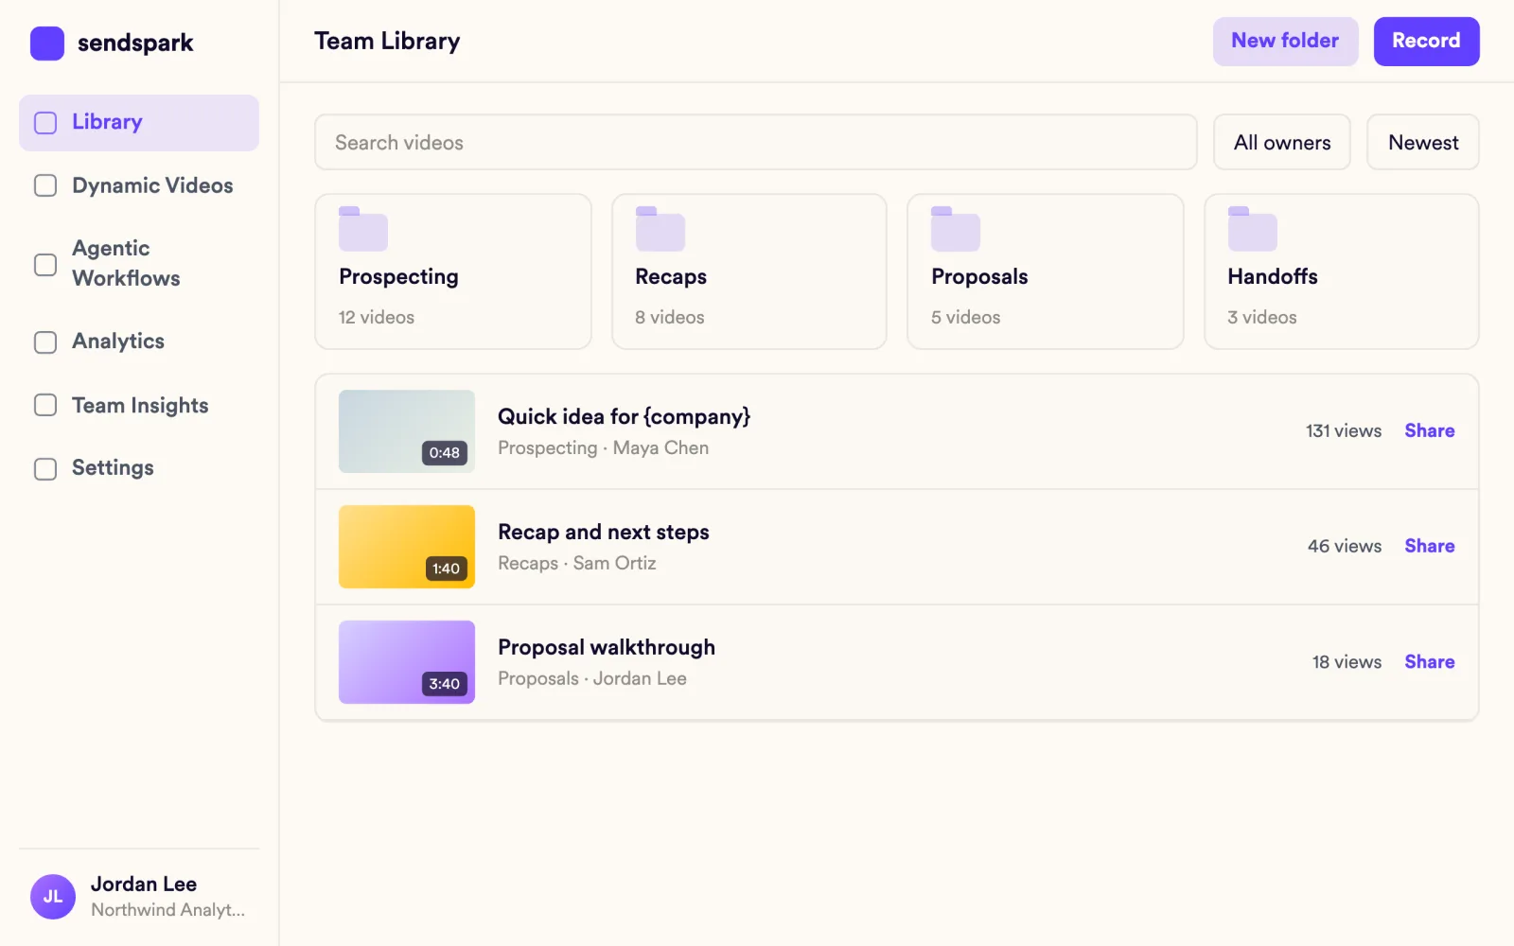Click the 5 videos count
The image size is (1514, 946).
(x=966, y=317)
